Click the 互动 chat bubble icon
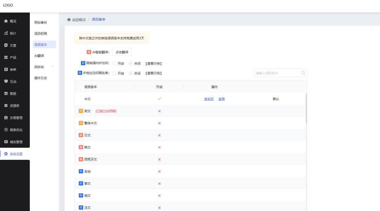 (6, 82)
